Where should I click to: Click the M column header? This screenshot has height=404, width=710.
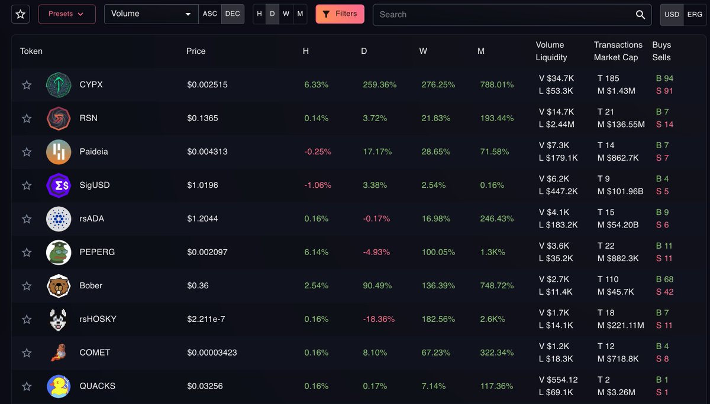pos(481,51)
